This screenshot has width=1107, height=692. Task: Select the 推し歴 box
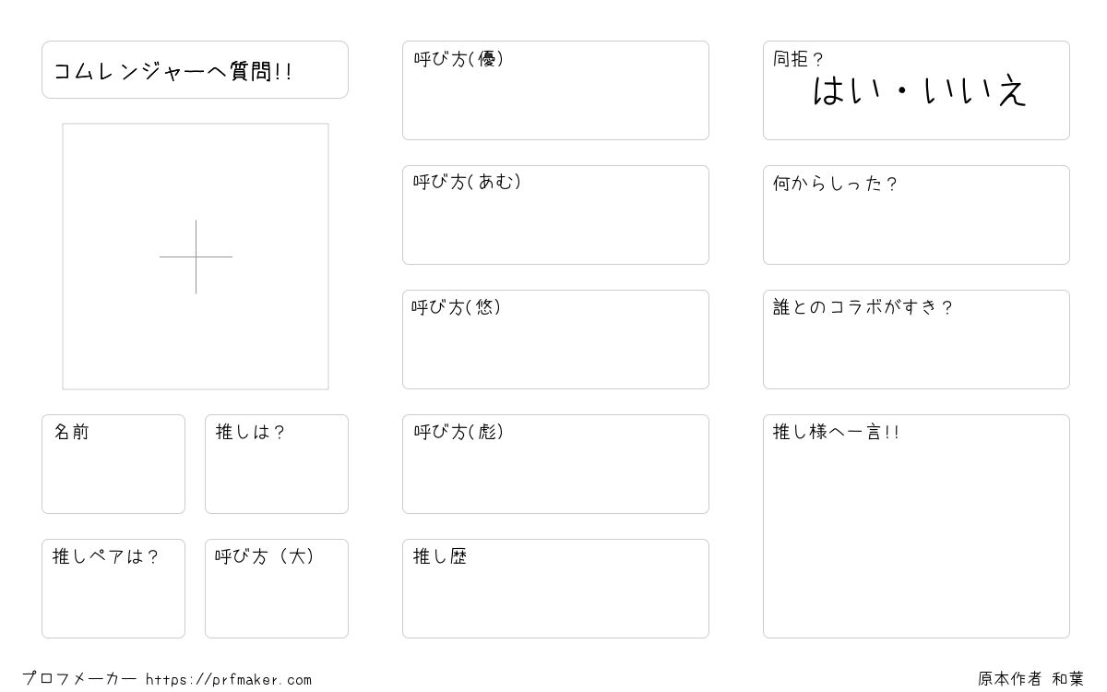click(x=555, y=589)
